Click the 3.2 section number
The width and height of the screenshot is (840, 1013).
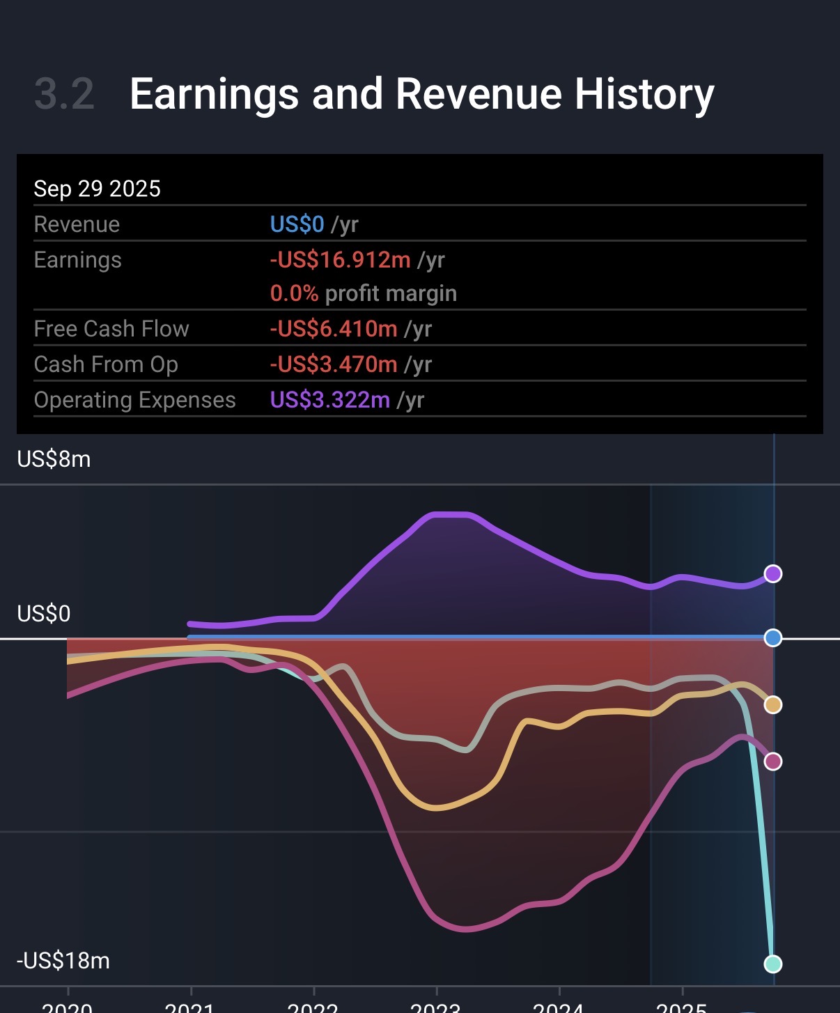64,95
